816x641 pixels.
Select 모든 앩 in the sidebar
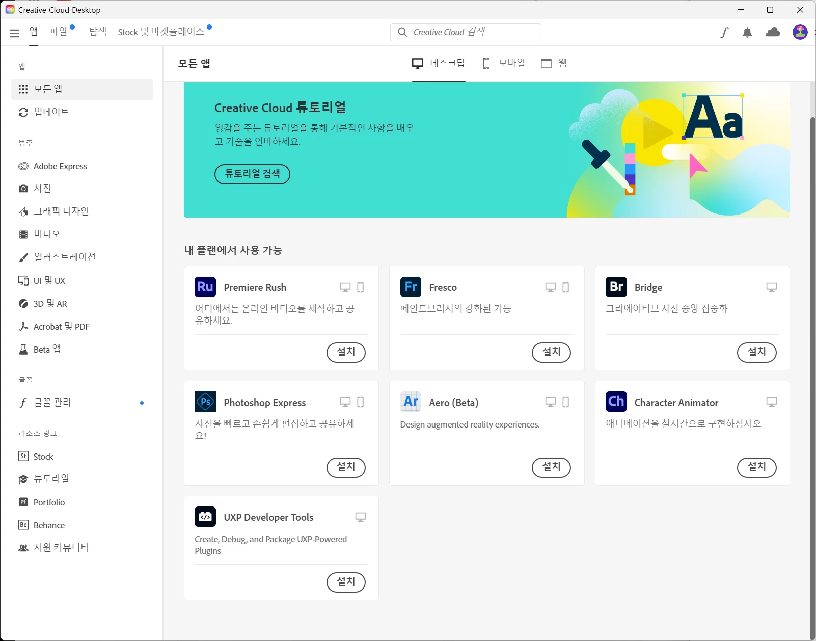(82, 89)
